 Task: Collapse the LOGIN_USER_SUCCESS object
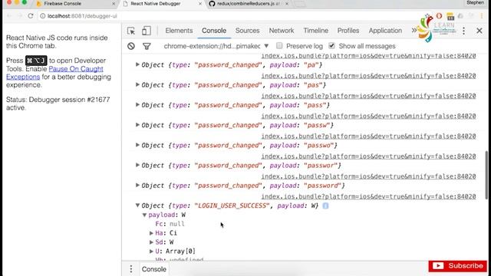137,205
